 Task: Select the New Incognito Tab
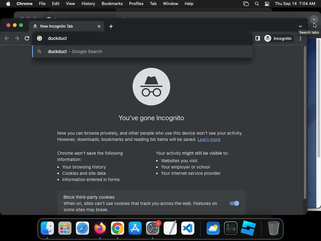[x=66, y=26]
